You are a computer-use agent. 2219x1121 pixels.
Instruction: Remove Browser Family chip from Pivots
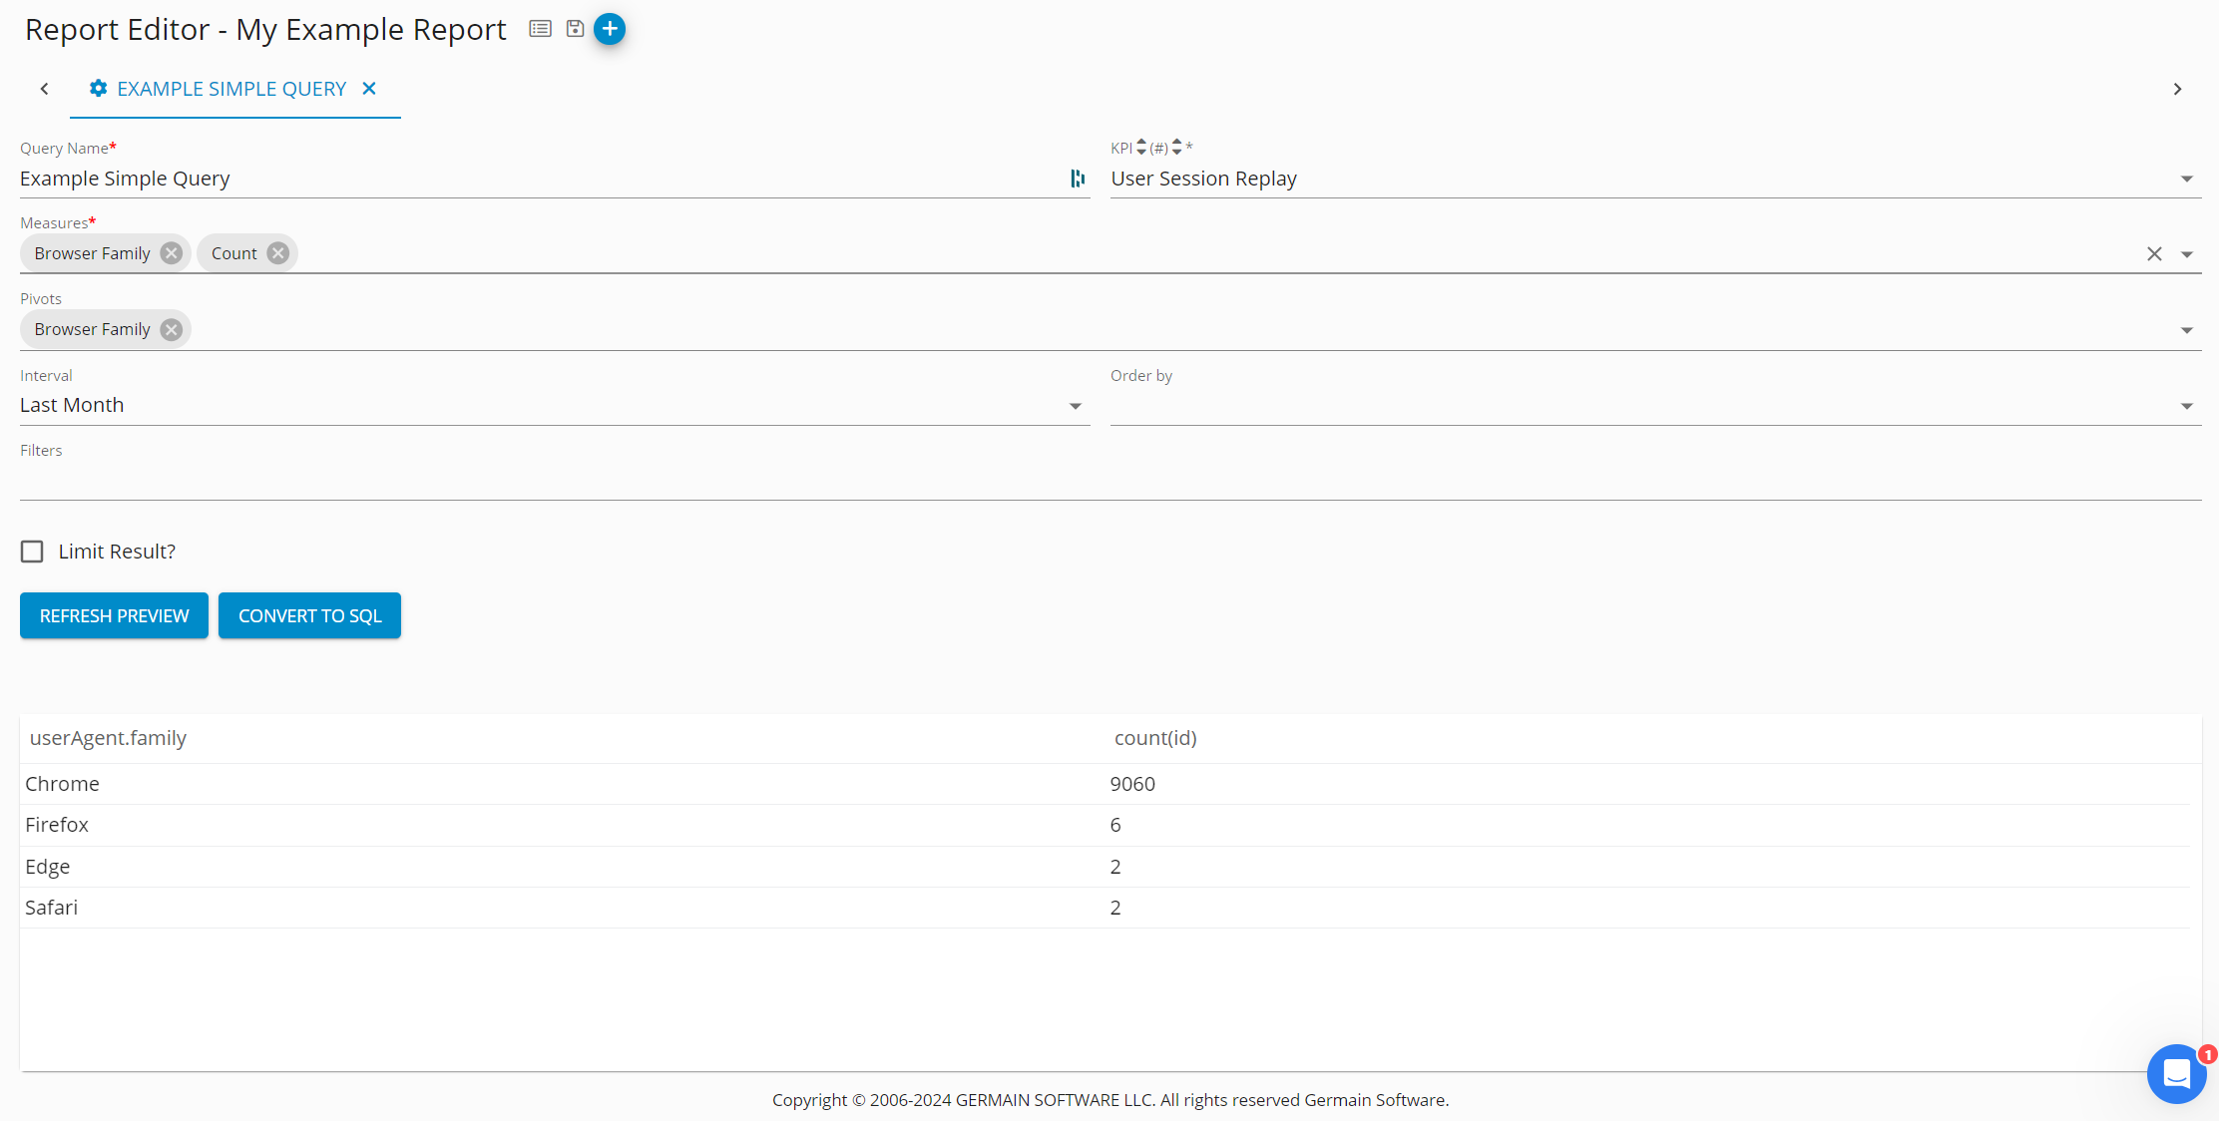click(x=172, y=329)
